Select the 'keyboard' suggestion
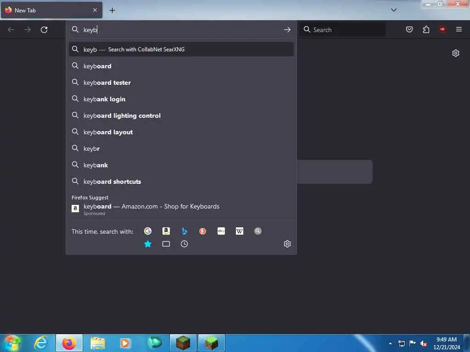 [x=181, y=66]
